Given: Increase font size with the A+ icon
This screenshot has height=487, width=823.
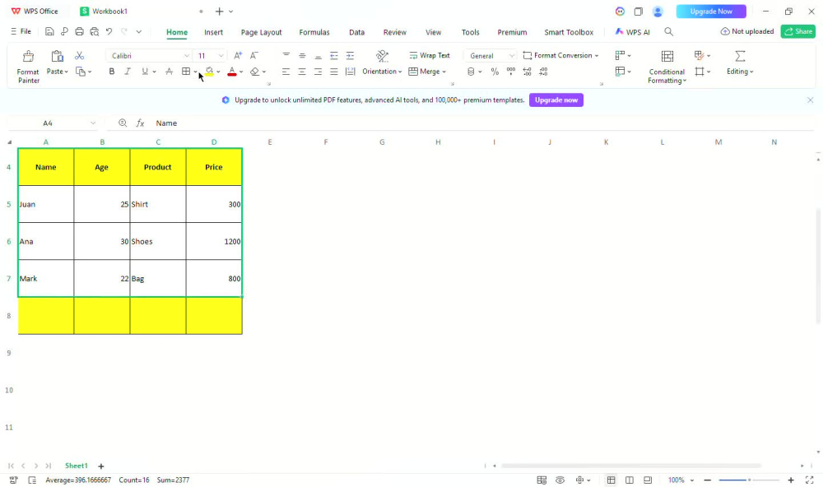Looking at the screenshot, I should click(x=238, y=55).
